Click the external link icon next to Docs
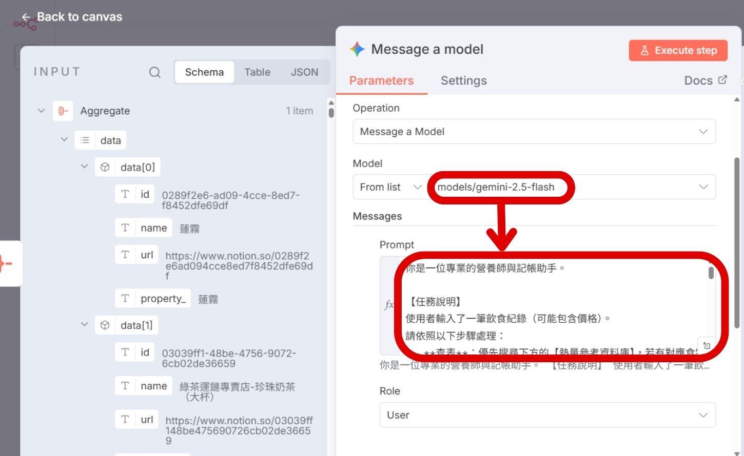 point(723,79)
